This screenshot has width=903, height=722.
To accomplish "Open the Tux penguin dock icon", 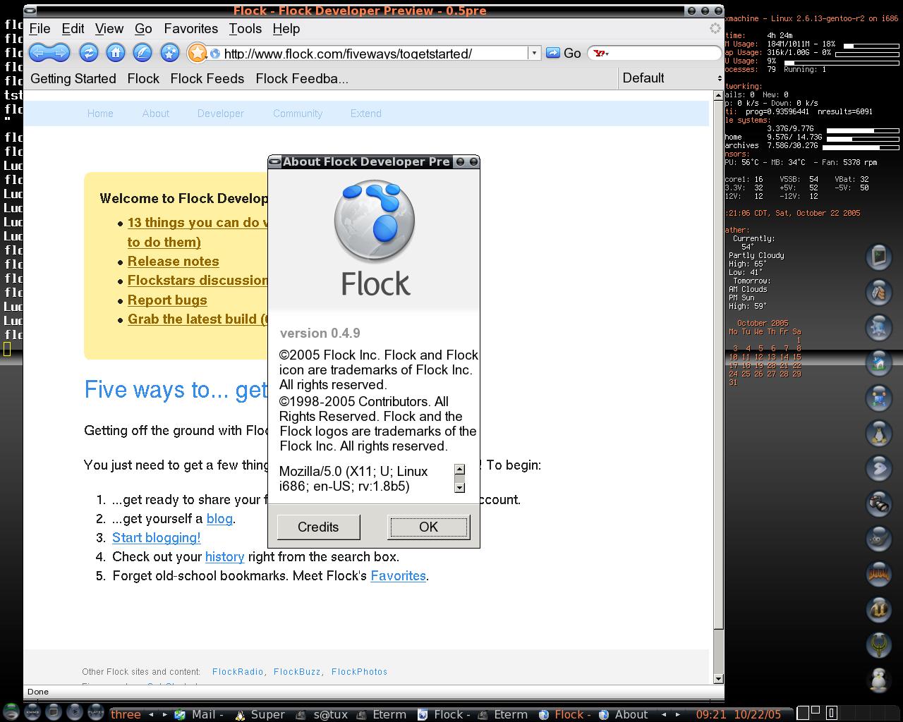I will (879, 433).
